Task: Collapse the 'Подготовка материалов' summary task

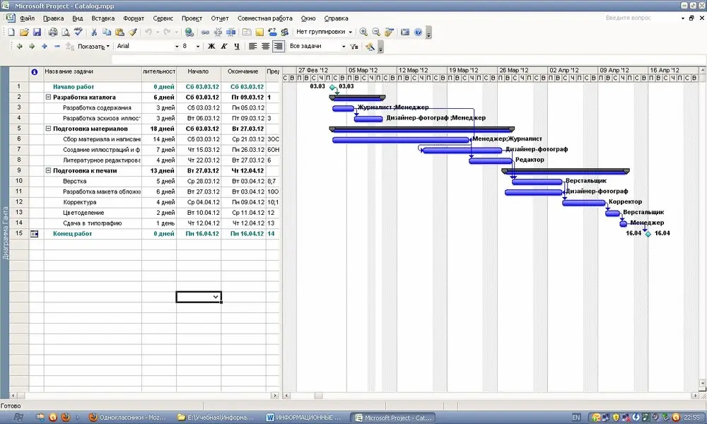Action: pos(48,129)
